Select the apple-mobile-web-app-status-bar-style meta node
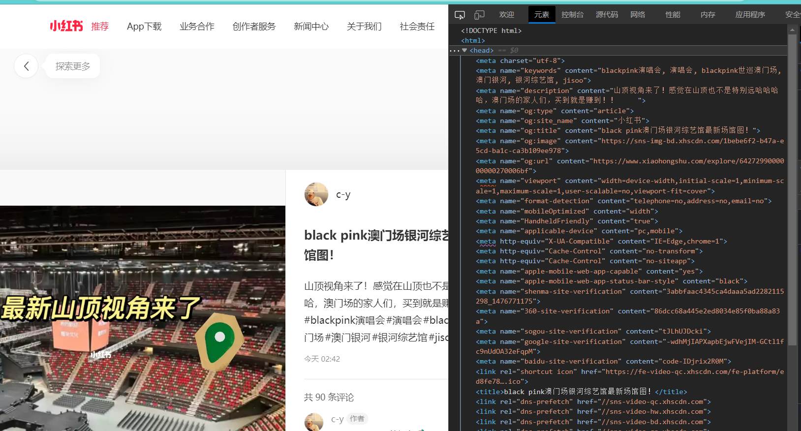This screenshot has height=431, width=801. pyautogui.click(x=612, y=281)
